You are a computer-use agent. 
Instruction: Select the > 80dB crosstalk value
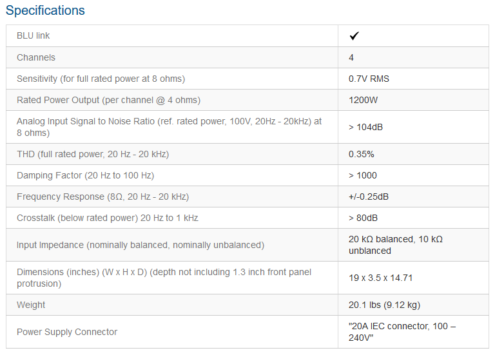[x=363, y=218]
